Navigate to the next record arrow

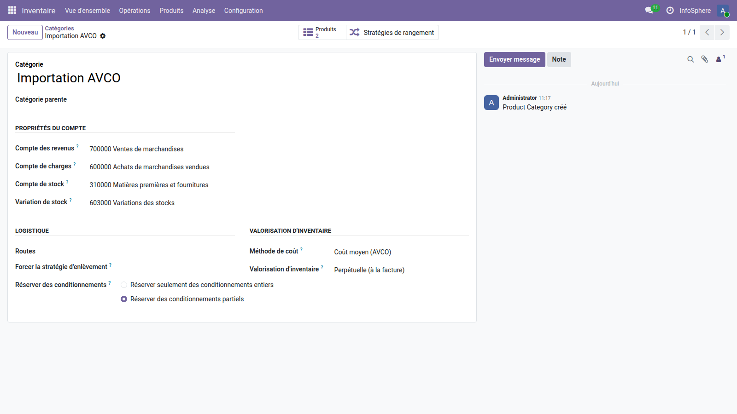pyautogui.click(x=722, y=32)
